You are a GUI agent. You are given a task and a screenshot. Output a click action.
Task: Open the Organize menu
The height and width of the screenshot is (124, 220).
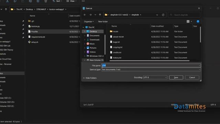(x=89, y=21)
